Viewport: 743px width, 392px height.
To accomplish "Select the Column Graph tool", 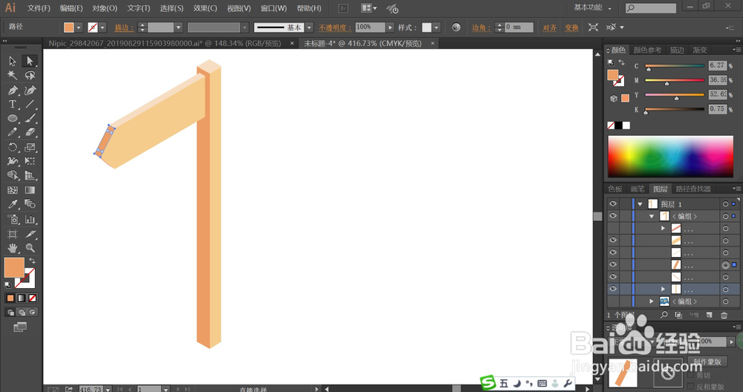I will pos(30,219).
